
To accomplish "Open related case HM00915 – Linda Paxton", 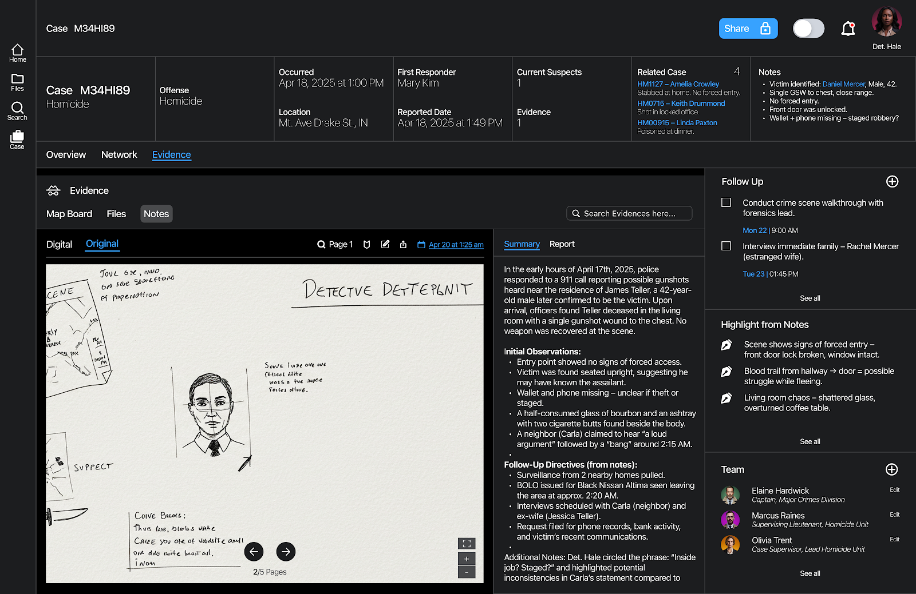I will coord(677,123).
